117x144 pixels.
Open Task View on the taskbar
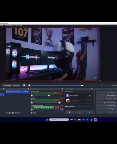[71, 120]
